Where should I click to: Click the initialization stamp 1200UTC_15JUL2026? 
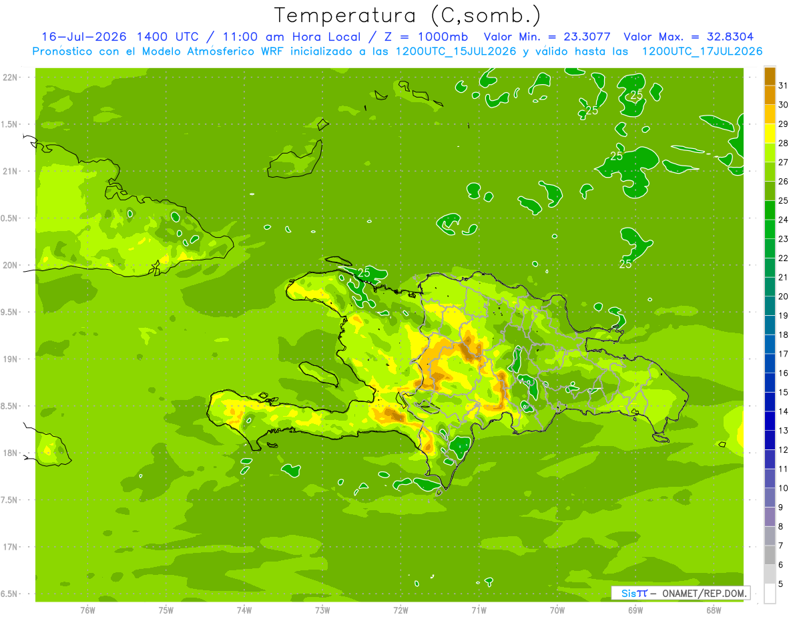(458, 51)
